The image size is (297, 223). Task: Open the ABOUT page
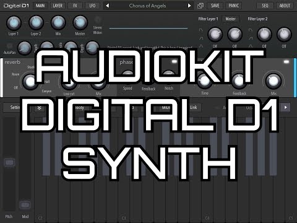[285, 6]
